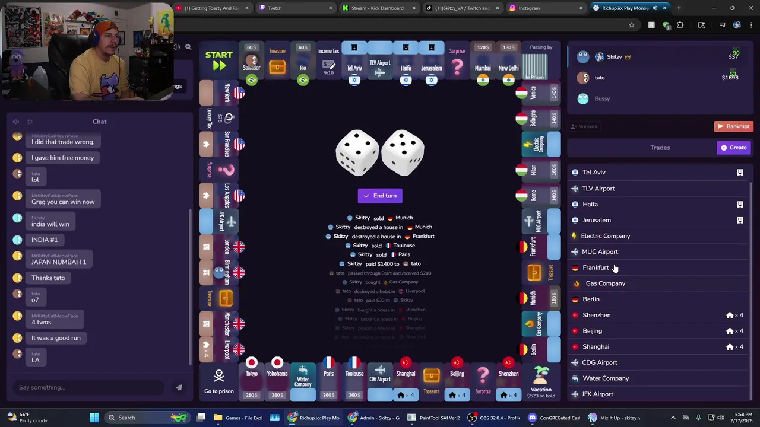Image resolution: width=760 pixels, height=427 pixels.
Task: Switch to the Instagram browser tab
Action: pos(546,8)
